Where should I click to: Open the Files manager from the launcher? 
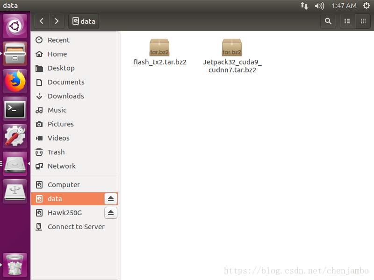tap(15, 54)
